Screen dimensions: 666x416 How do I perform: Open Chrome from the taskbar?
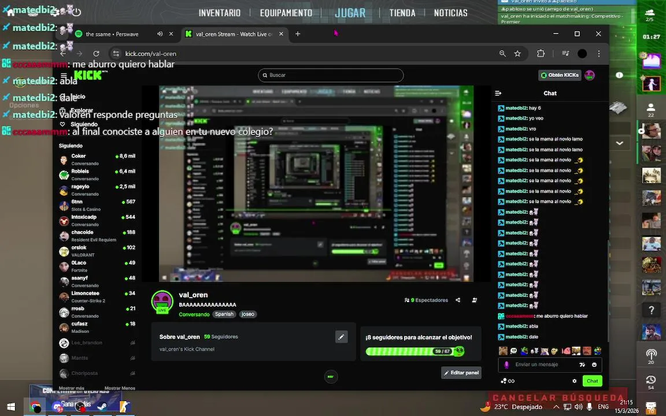coord(36,407)
